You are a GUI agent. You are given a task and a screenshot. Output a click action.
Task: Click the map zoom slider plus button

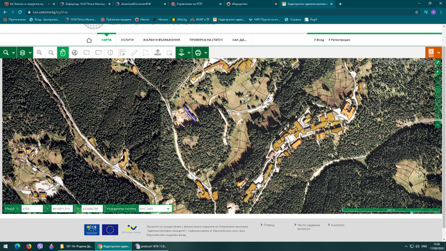[x=438, y=72]
